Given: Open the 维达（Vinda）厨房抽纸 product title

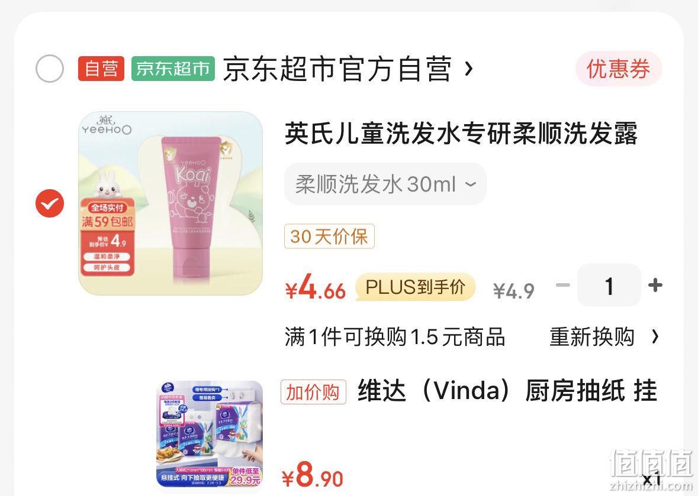Looking at the screenshot, I should coord(508,391).
